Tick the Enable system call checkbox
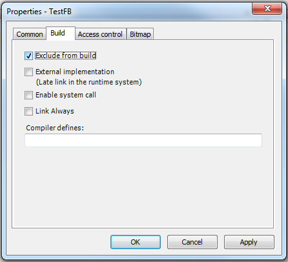The image size is (288, 262). [x=28, y=95]
